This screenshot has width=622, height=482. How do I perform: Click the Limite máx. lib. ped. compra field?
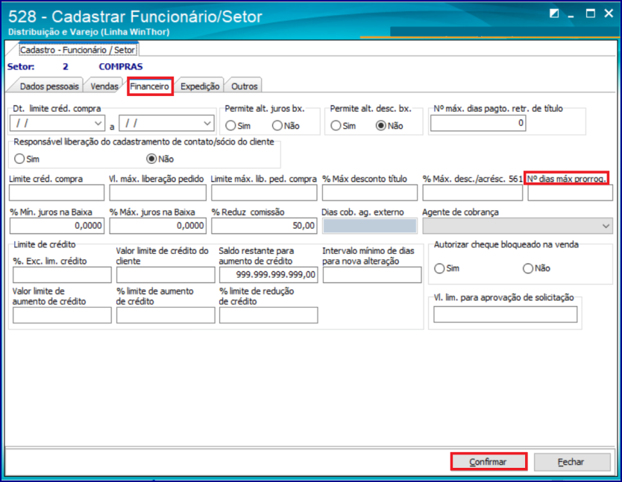tap(264, 193)
